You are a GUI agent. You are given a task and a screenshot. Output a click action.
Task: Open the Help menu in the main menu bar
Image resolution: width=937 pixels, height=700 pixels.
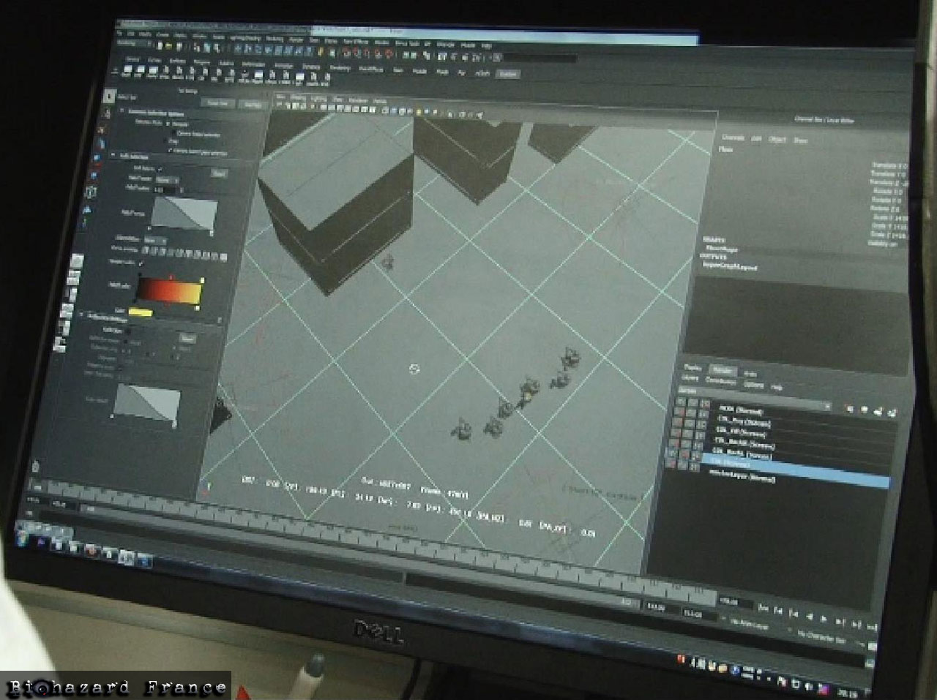click(x=486, y=45)
